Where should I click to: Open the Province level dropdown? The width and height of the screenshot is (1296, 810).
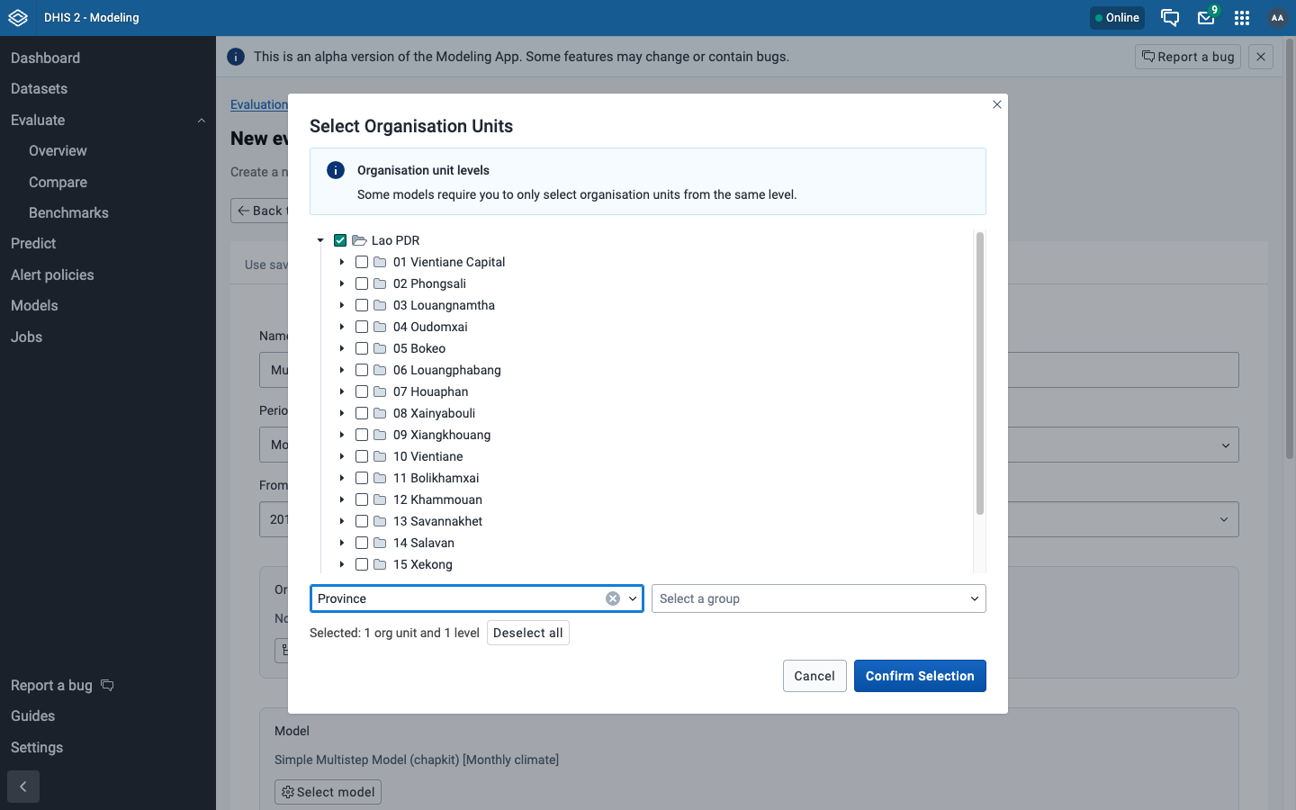click(477, 598)
